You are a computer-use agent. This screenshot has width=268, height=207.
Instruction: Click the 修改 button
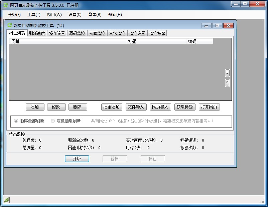56,107
